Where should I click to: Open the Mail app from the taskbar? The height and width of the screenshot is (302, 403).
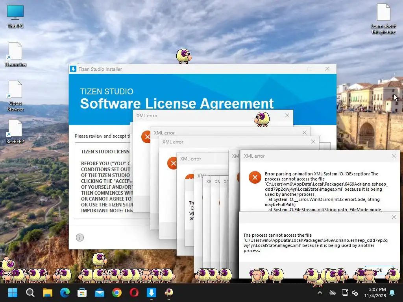point(100,293)
